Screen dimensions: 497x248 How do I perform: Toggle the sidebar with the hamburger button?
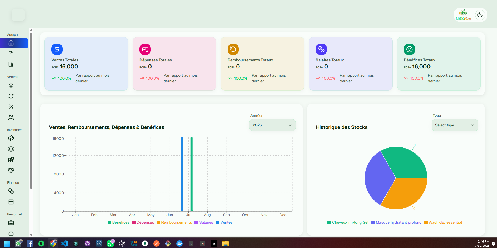(x=18, y=15)
